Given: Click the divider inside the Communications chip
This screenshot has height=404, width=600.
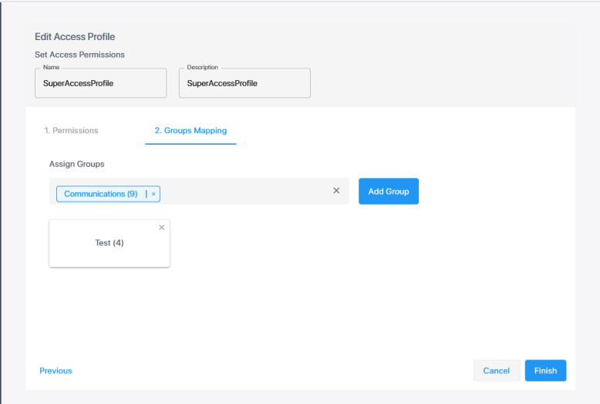Looking at the screenshot, I should pyautogui.click(x=146, y=194).
